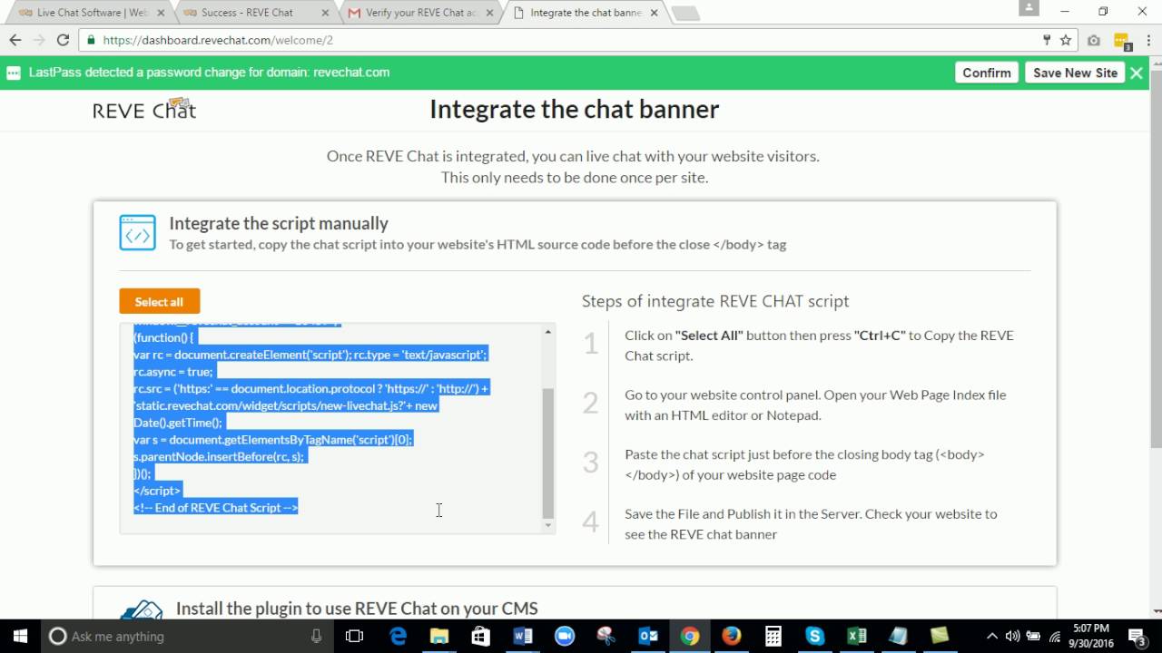Click the Ask me anything search box
Screen dimensions: 1162x653
point(188,636)
